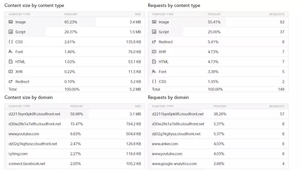Click the XHR icon in Requests by content type

pos(154,52)
